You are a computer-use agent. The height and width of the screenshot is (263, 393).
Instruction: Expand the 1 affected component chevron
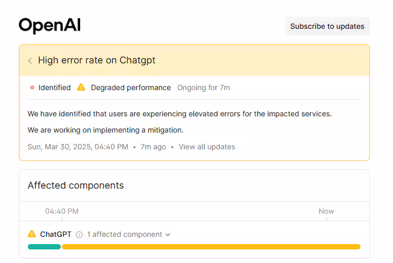pos(168,235)
